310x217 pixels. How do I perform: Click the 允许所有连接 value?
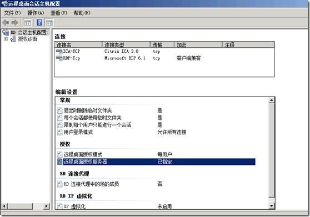pyautogui.click(x=172, y=132)
